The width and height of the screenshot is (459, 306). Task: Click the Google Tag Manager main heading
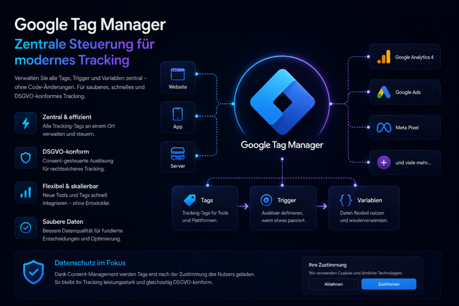pos(90,25)
